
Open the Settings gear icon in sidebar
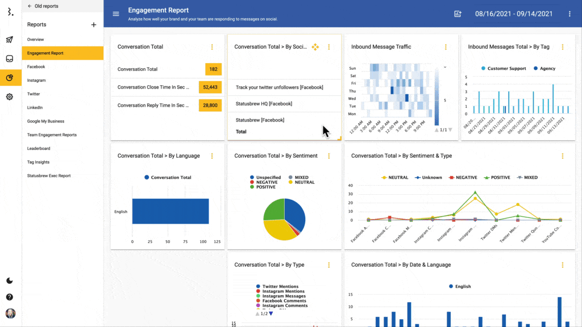pyautogui.click(x=10, y=97)
